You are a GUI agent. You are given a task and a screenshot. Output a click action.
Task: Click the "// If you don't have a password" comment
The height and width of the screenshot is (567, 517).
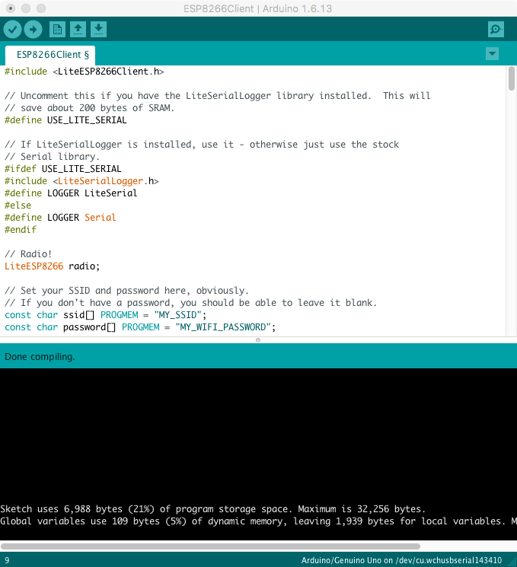pyautogui.click(x=190, y=303)
